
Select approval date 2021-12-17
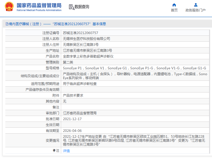[72, 119]
